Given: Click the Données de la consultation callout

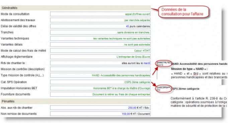Looking at the screenshot, I should click(183, 12).
